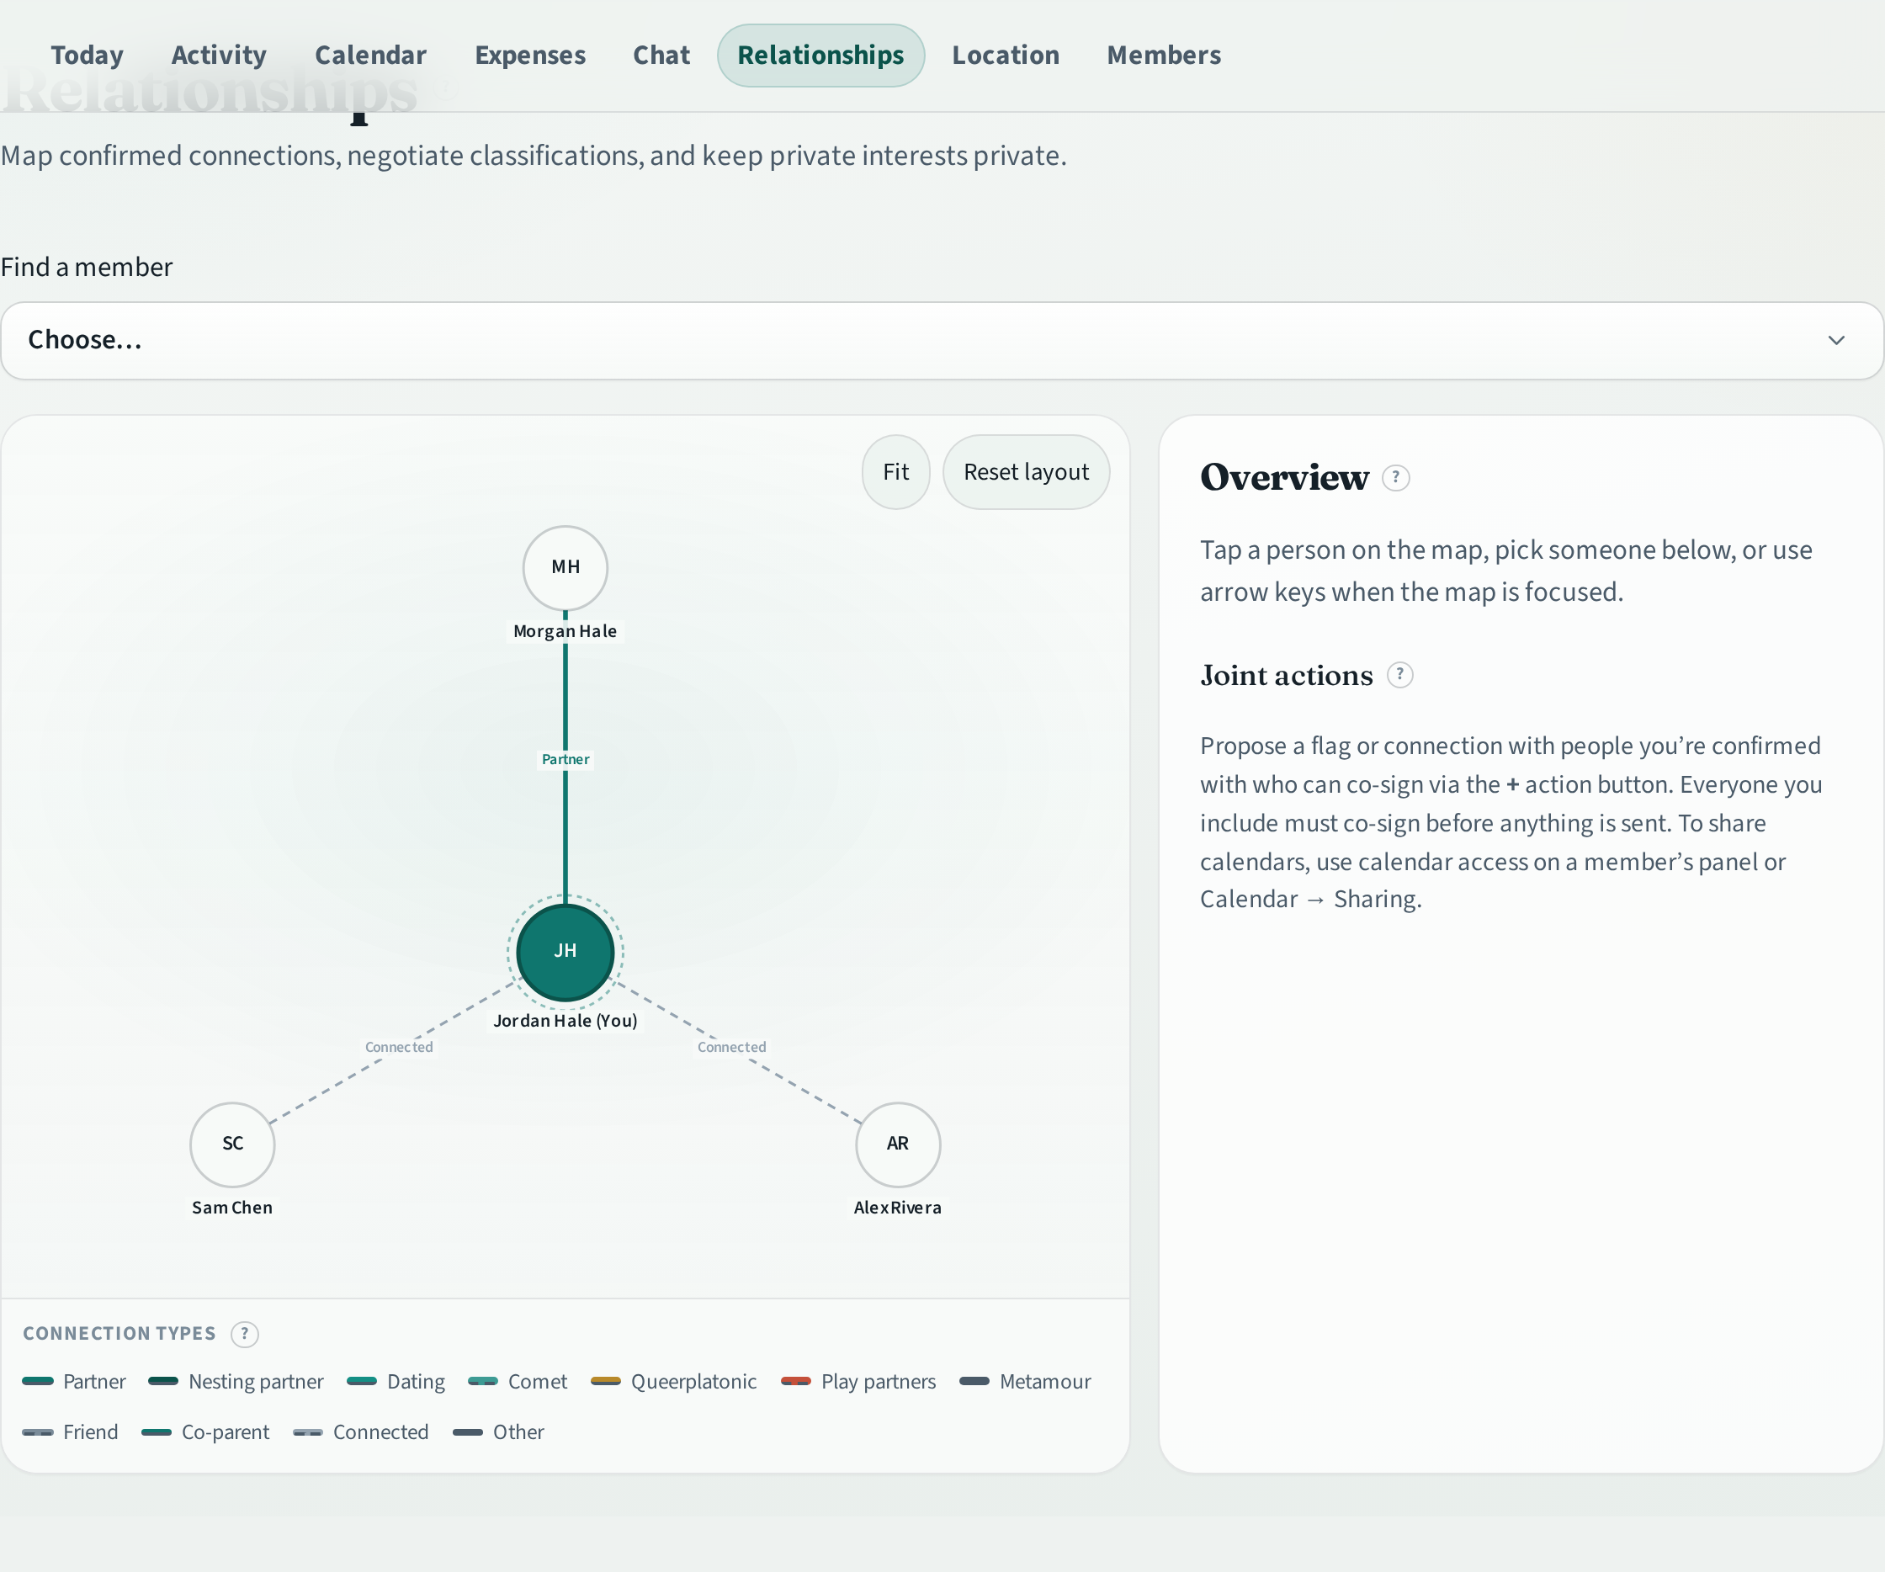Click the chevron in the Choose... combo box

click(x=1835, y=340)
